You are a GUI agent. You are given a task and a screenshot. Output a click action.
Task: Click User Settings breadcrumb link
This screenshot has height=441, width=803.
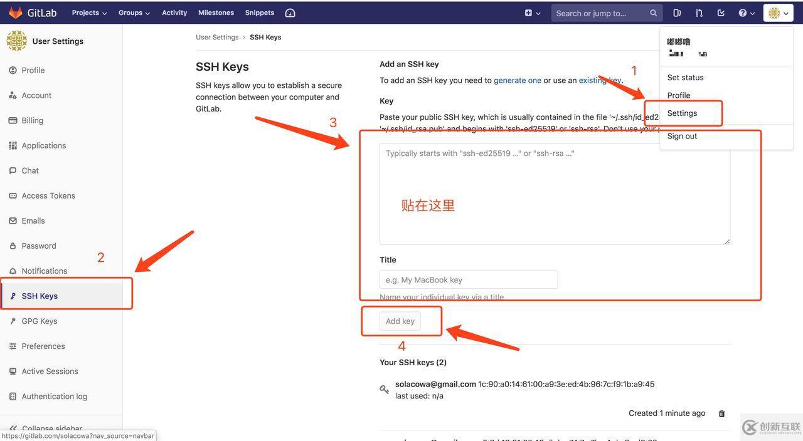click(x=217, y=37)
